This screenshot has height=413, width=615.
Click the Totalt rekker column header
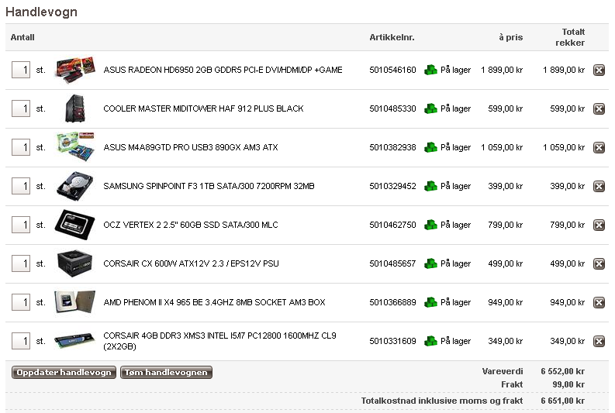pyautogui.click(x=570, y=37)
